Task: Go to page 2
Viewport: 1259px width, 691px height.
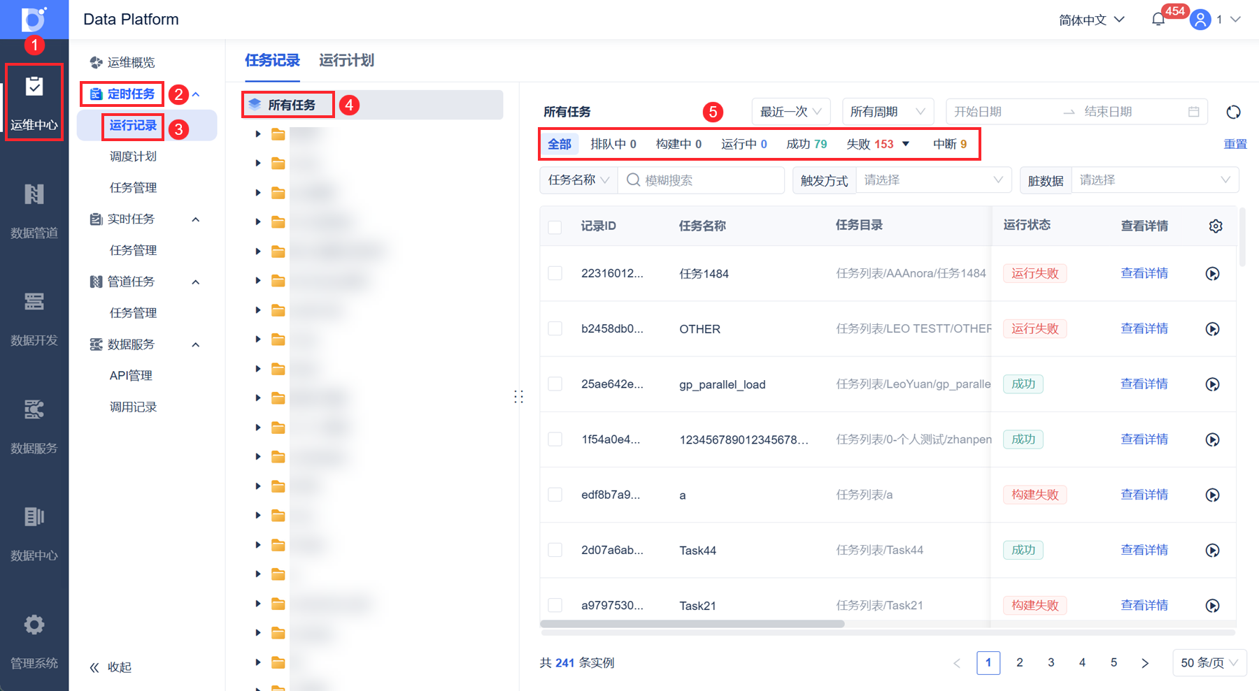Action: pos(1020,663)
